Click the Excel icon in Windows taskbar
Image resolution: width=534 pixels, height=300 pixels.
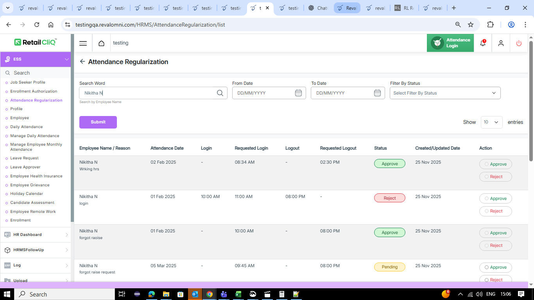tap(238, 294)
